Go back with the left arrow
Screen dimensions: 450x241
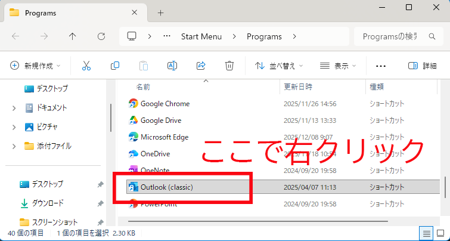[x=15, y=36]
